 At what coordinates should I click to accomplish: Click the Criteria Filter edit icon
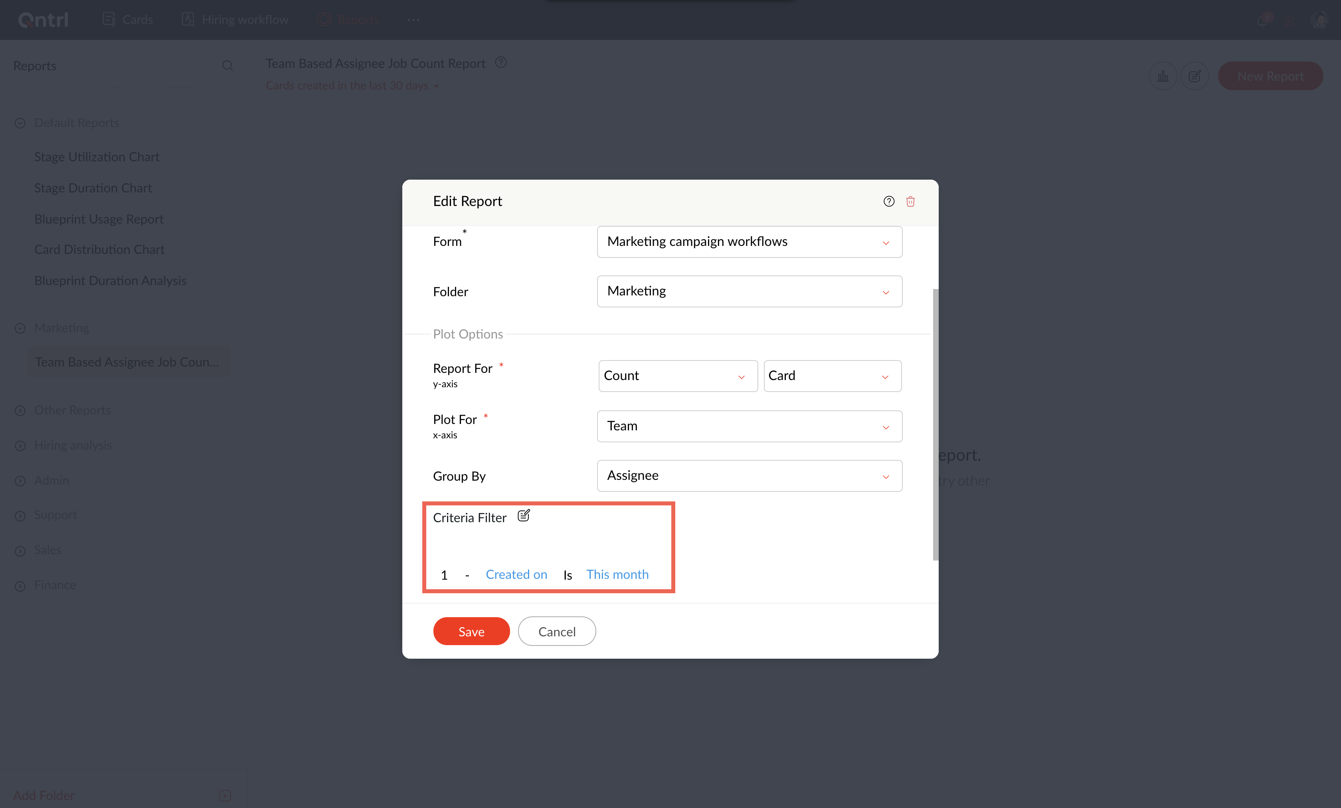pyautogui.click(x=524, y=516)
